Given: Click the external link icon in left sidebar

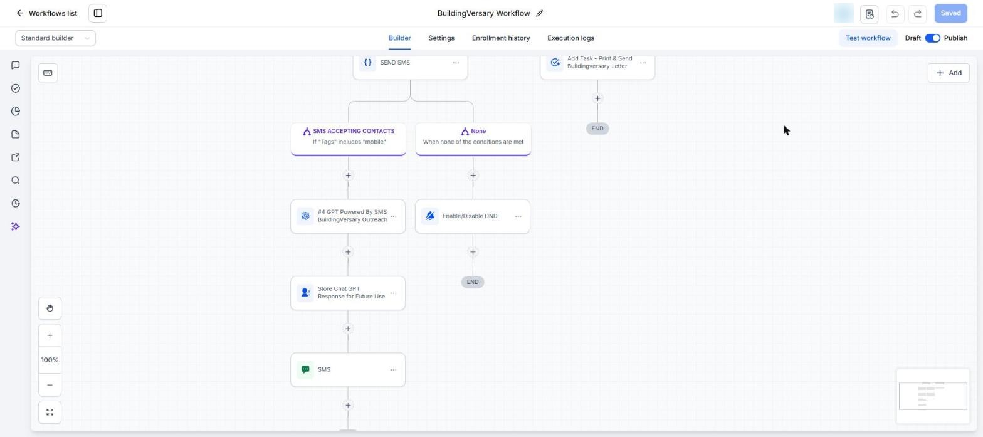Looking at the screenshot, I should (x=16, y=157).
